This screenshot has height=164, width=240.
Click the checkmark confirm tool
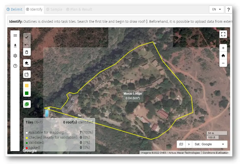[27, 37]
